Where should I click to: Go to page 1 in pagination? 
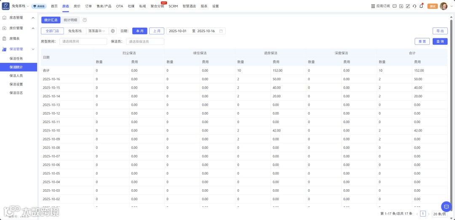pos(423,214)
